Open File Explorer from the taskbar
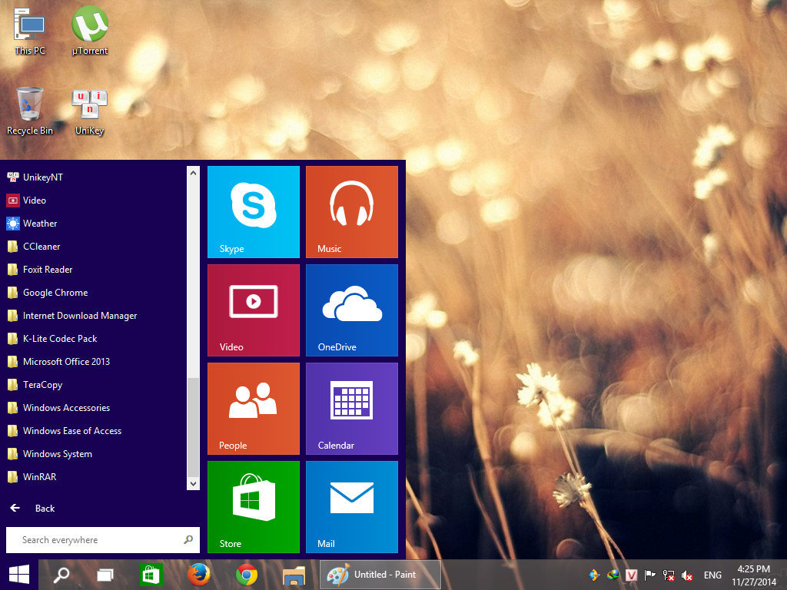Screen dimensions: 787x590 [x=294, y=575]
